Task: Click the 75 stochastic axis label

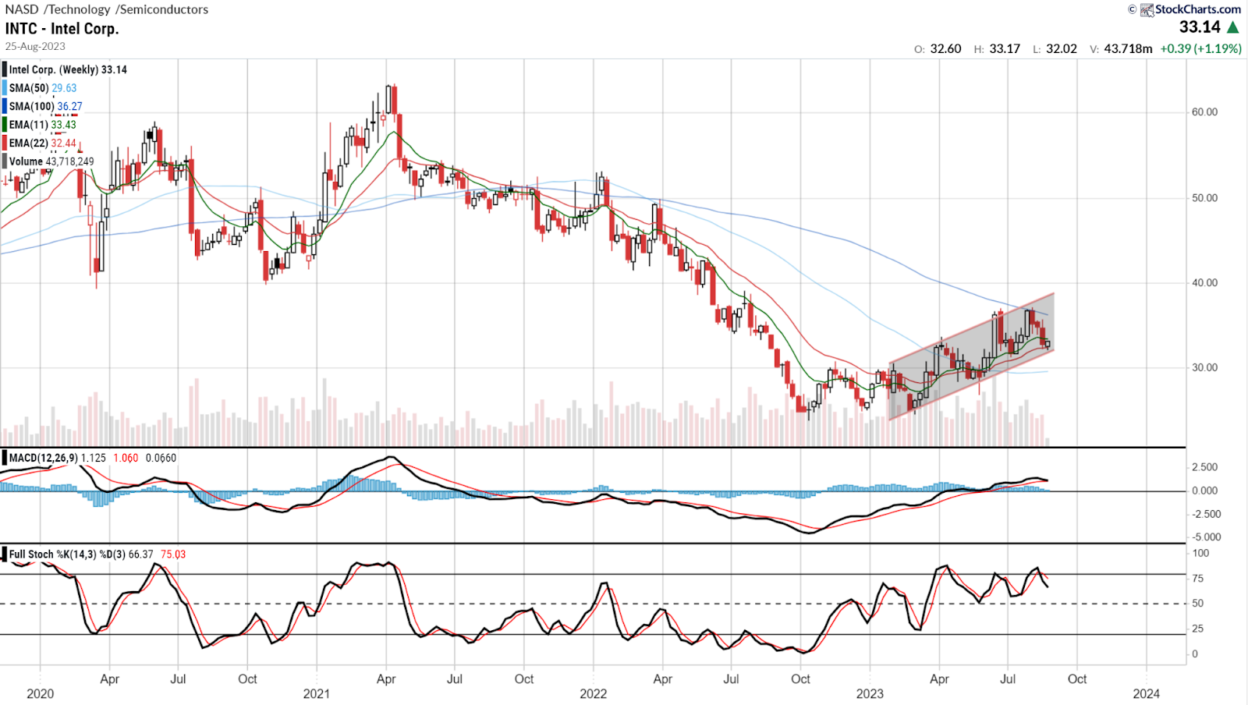Action: pos(1198,579)
